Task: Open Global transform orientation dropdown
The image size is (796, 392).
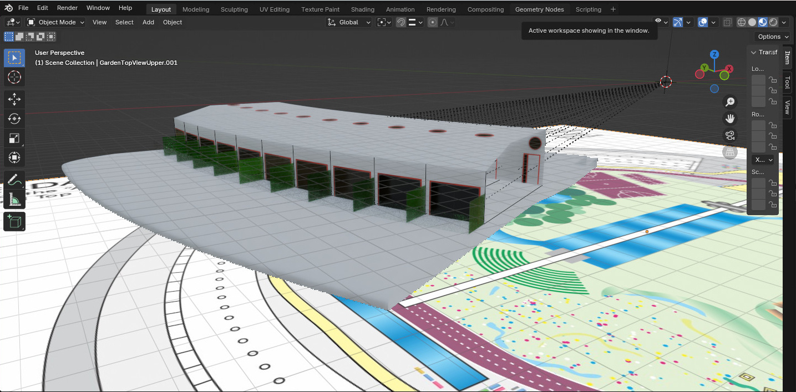Action: point(349,22)
